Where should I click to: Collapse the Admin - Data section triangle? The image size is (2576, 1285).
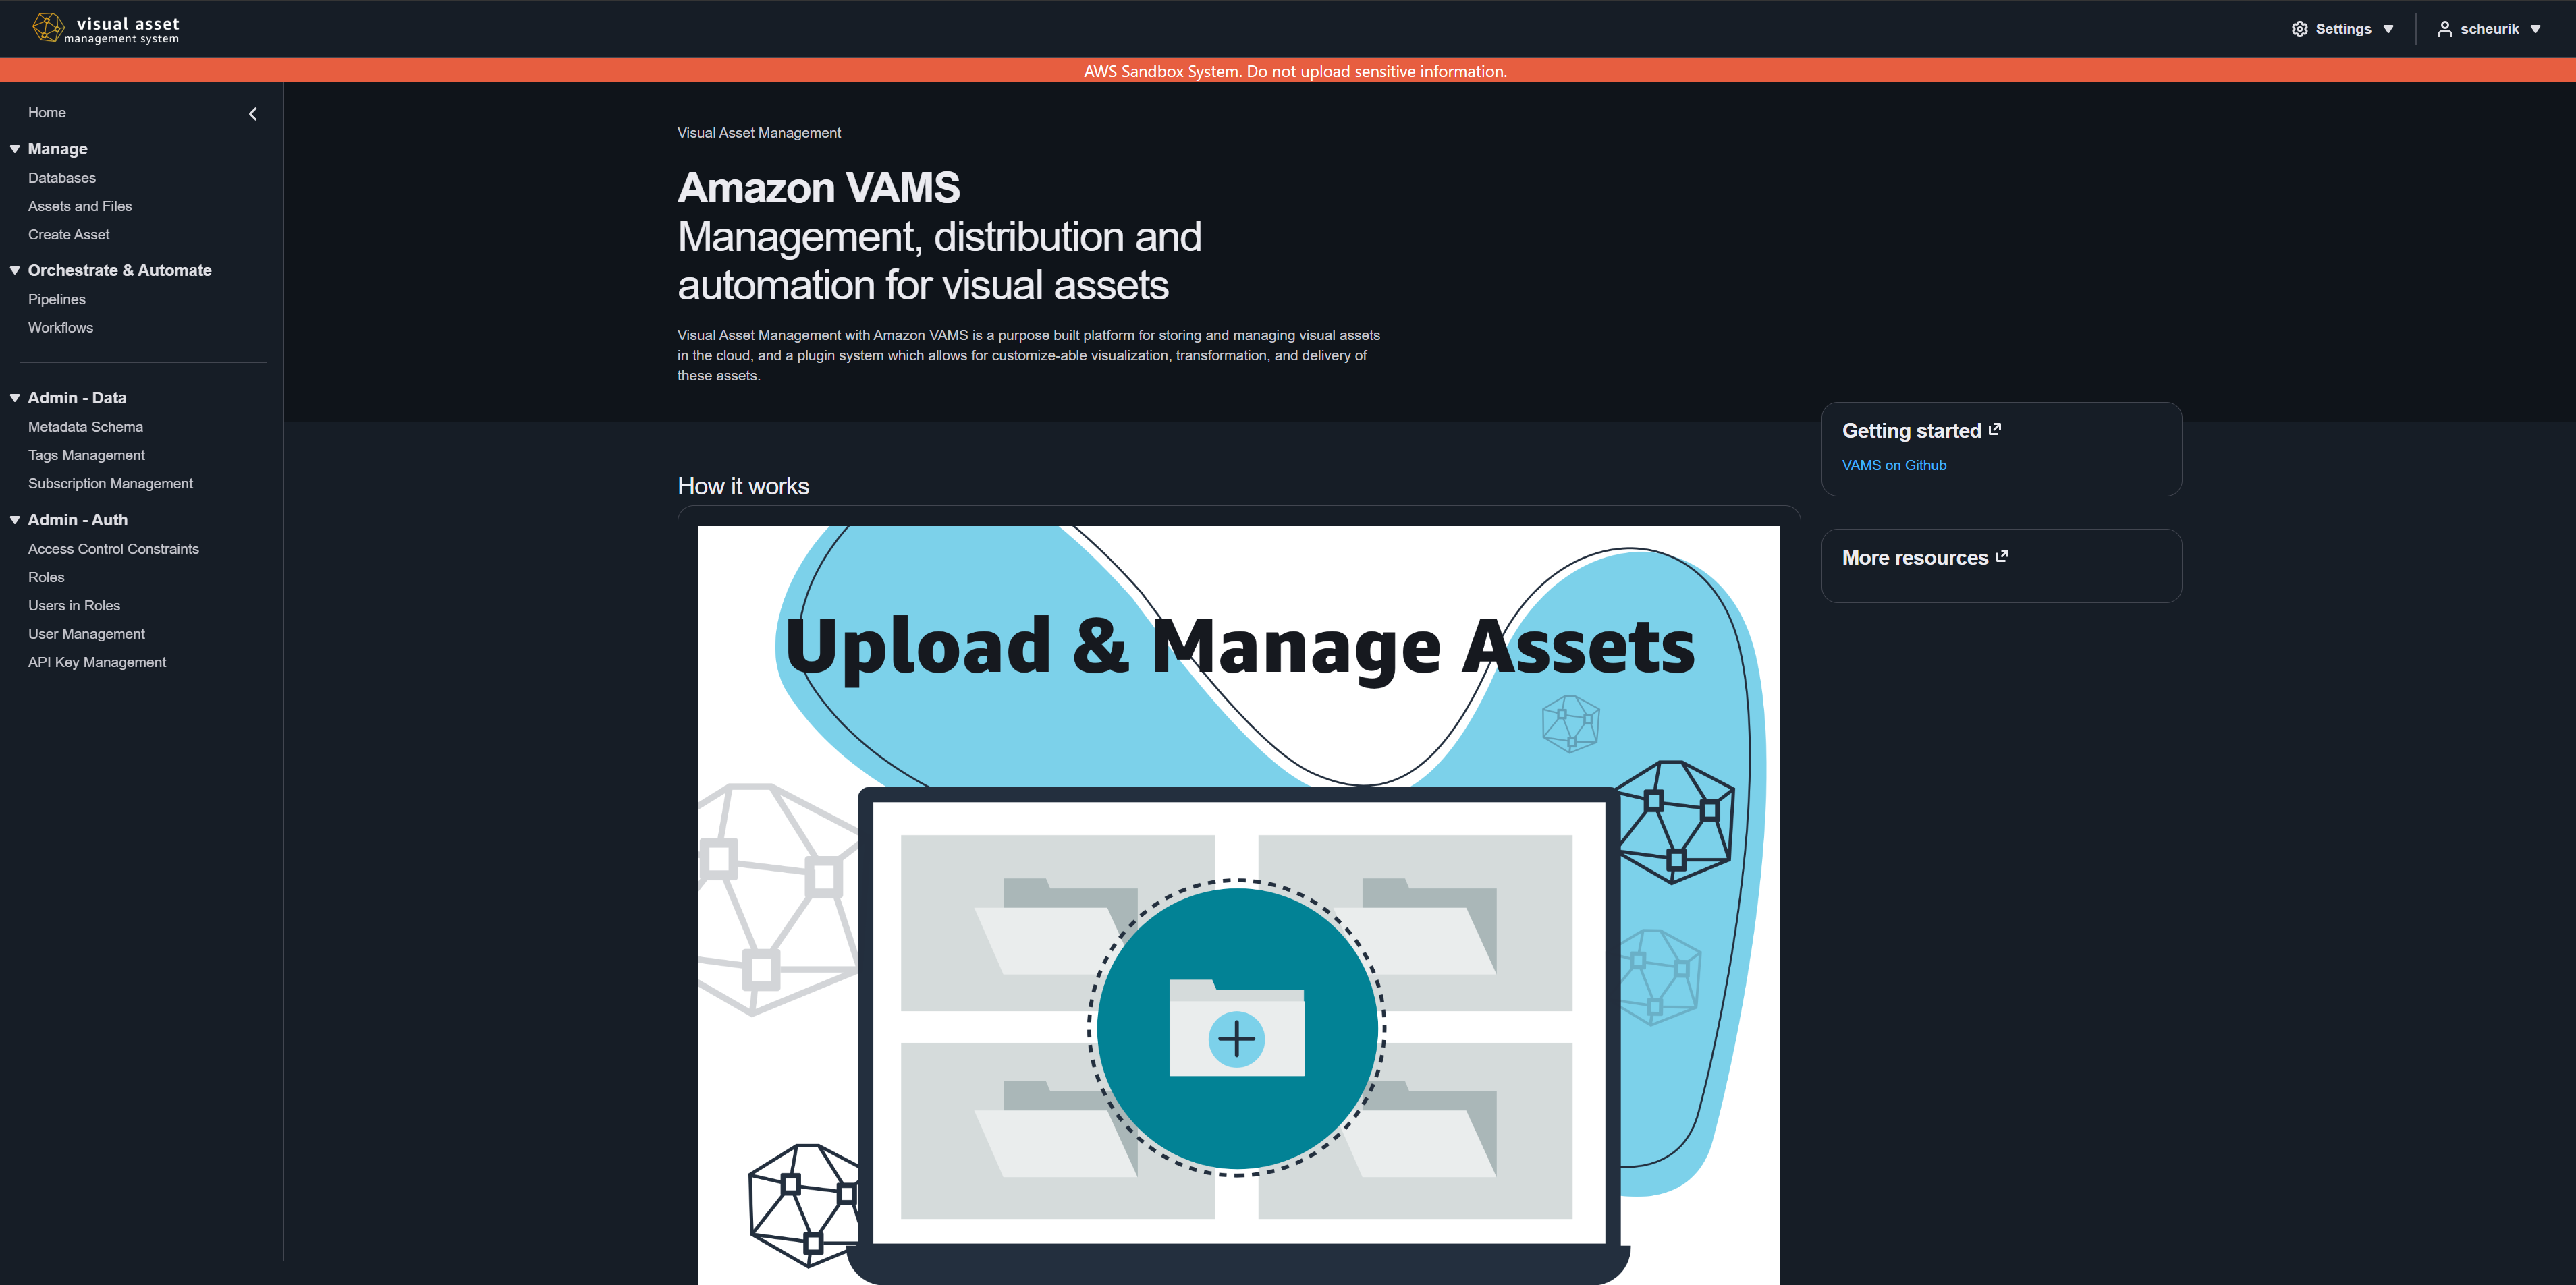point(15,398)
